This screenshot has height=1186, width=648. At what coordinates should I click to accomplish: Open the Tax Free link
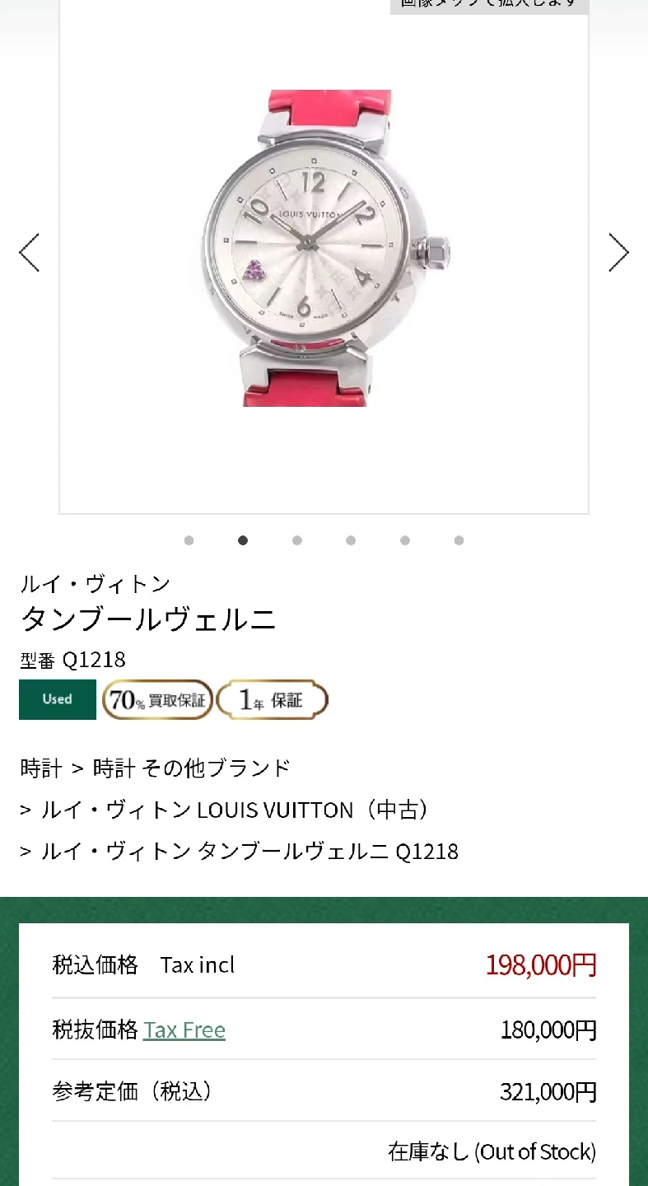[x=184, y=1030]
